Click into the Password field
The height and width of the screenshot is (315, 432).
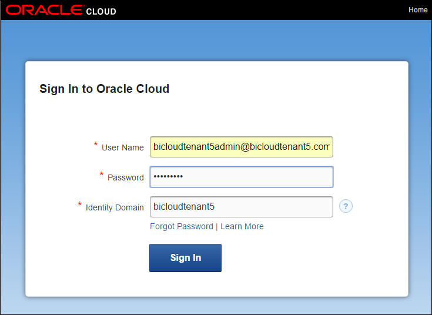tap(242, 177)
